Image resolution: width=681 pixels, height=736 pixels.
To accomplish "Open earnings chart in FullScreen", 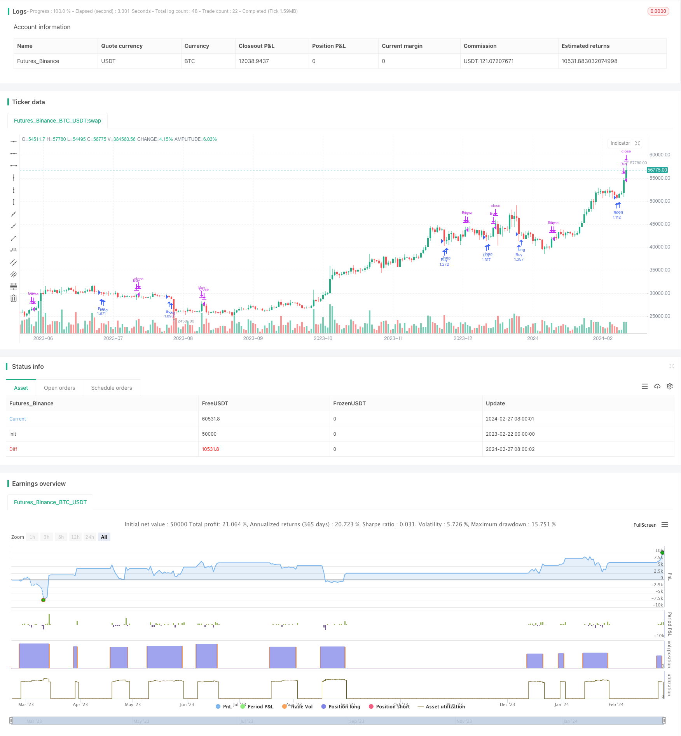I will 645,525.
